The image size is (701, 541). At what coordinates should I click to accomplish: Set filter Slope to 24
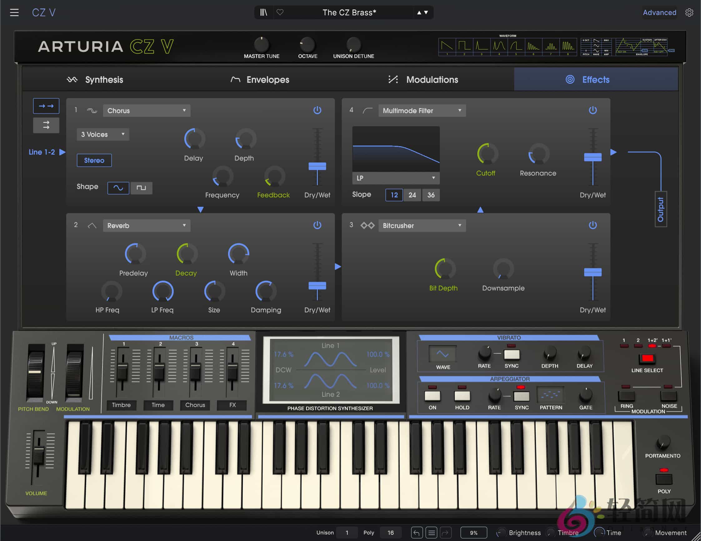412,195
